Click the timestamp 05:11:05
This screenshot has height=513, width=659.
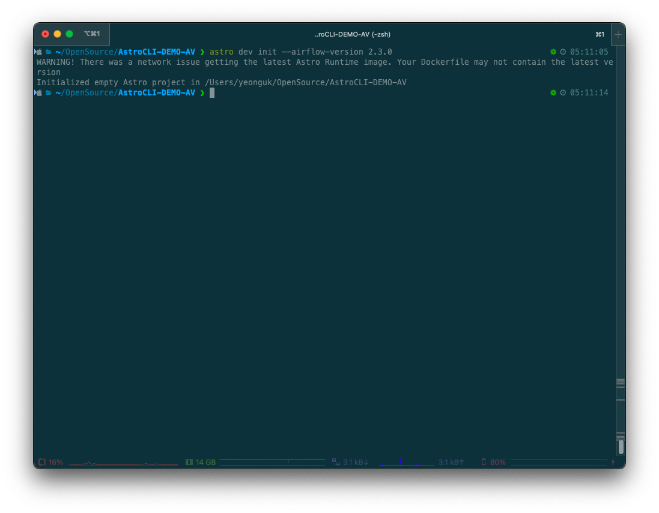pyautogui.click(x=589, y=52)
